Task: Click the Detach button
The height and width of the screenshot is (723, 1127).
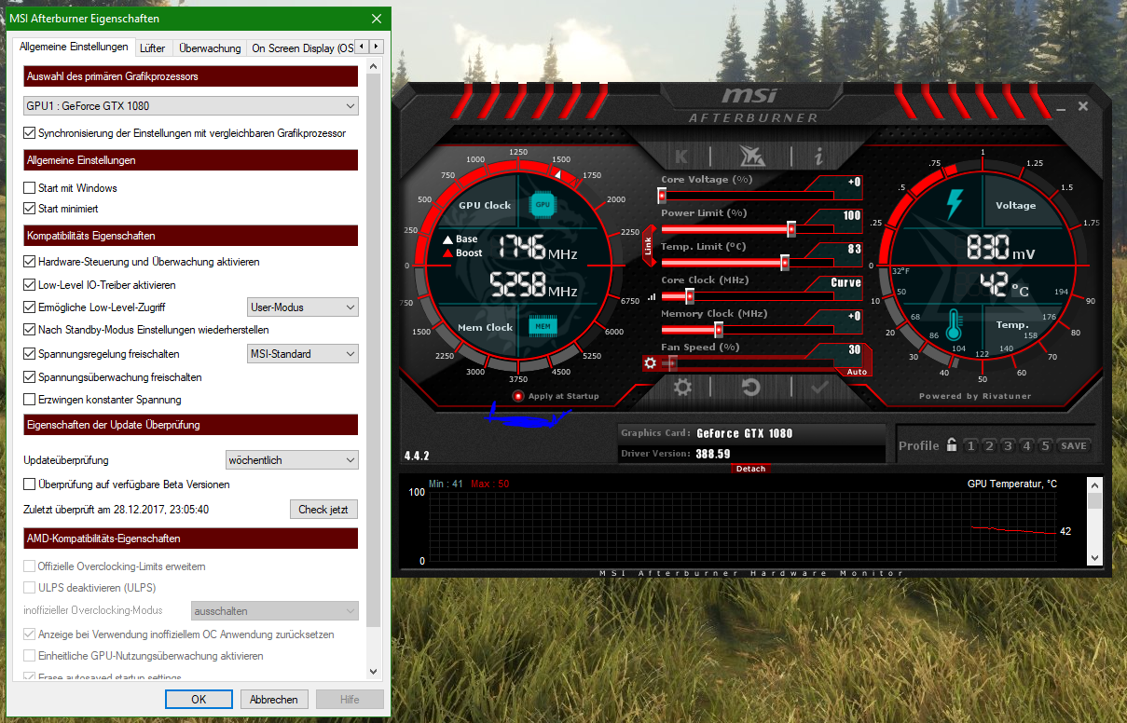Action: (750, 469)
